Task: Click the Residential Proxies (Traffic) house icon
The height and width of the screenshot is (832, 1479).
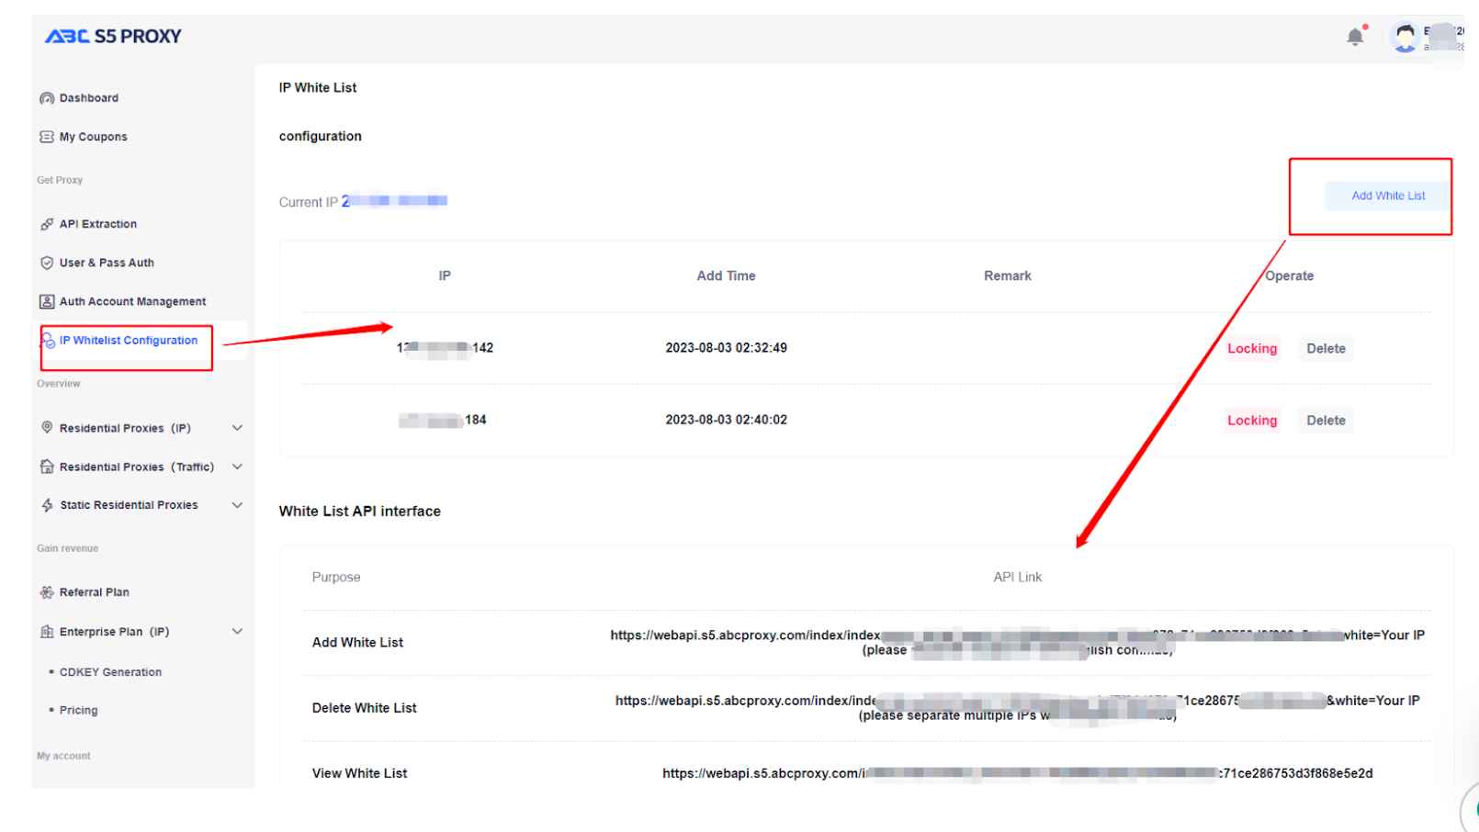Action: [x=47, y=467]
